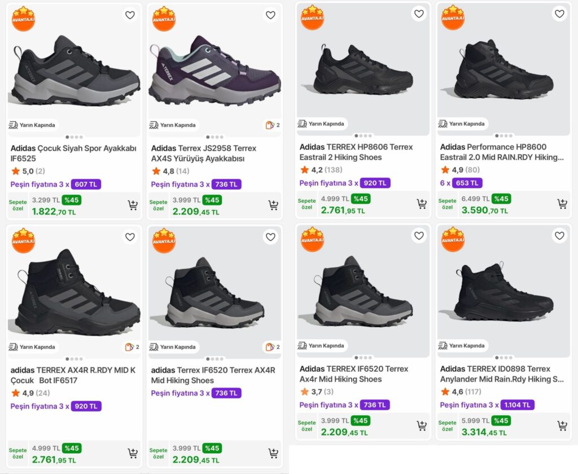View Adidas Çocuk Siyah IF6525 shoe image
The width and height of the screenshot is (578, 474).
(74, 71)
